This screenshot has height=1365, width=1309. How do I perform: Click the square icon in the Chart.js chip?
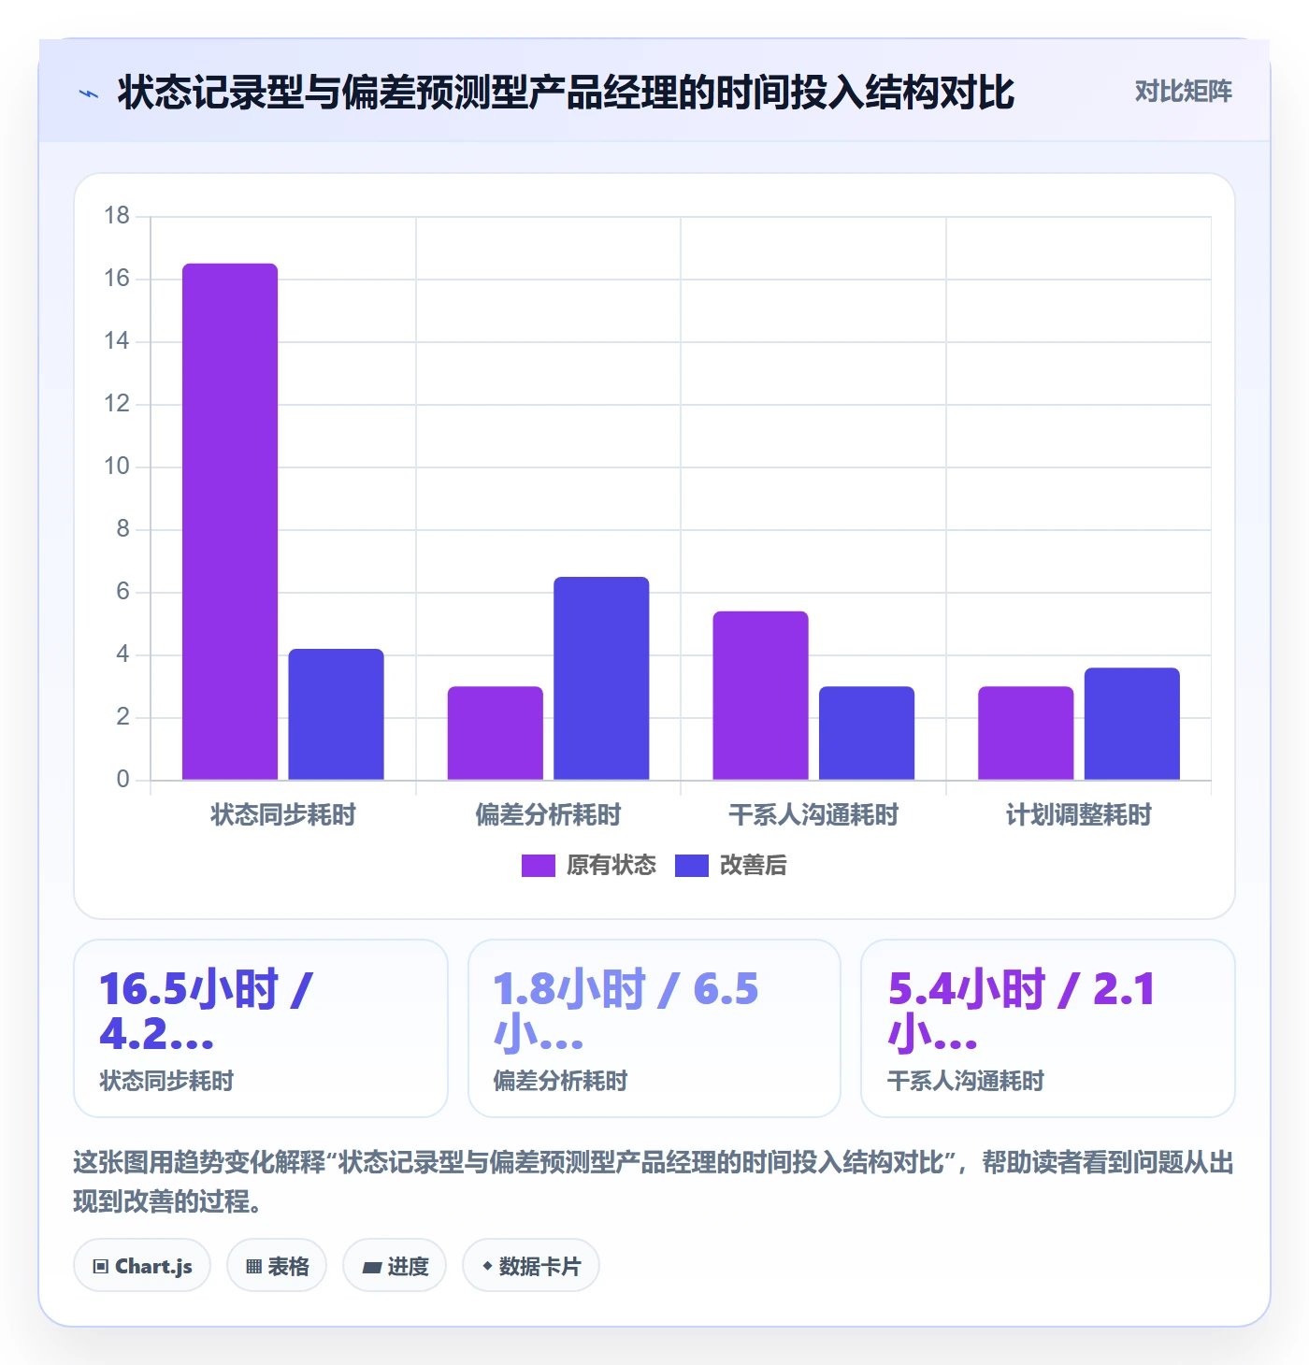click(x=101, y=1267)
